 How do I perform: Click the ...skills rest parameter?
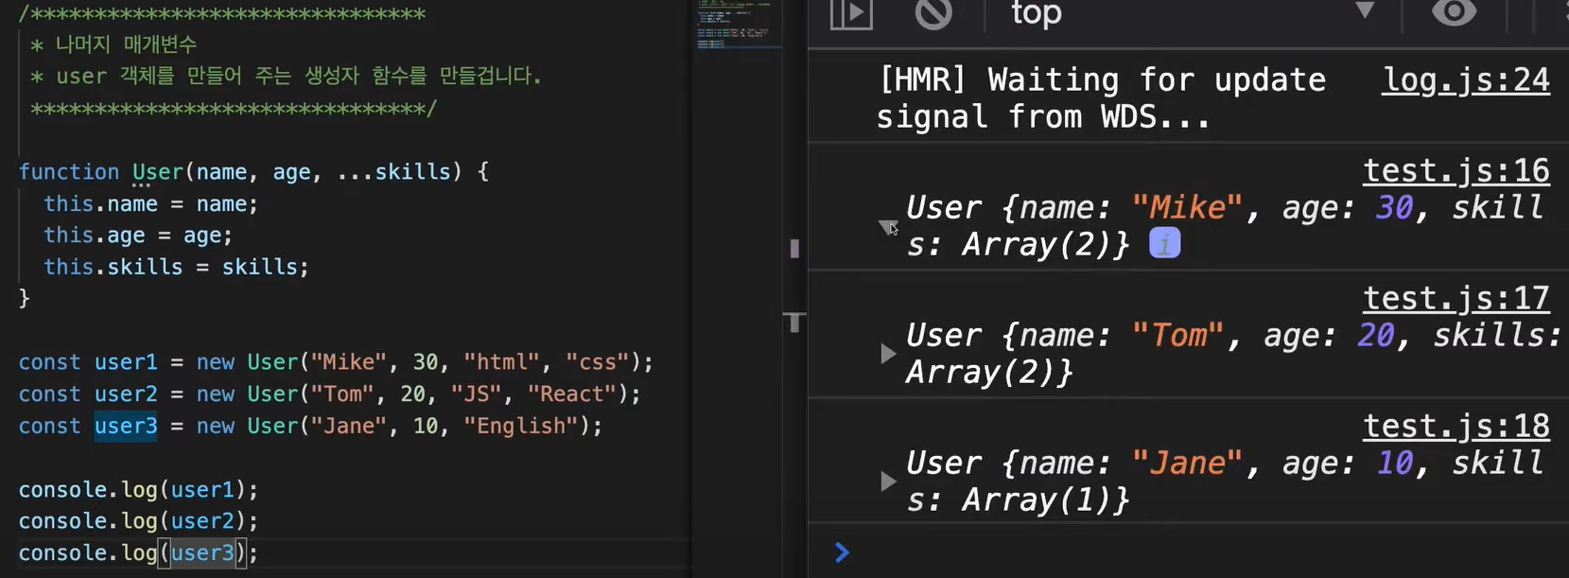pos(394,172)
